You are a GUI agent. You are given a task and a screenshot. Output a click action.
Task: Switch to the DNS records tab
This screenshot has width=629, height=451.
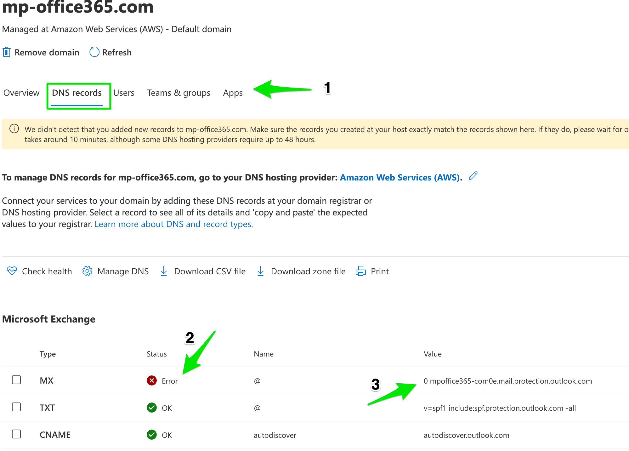click(77, 93)
